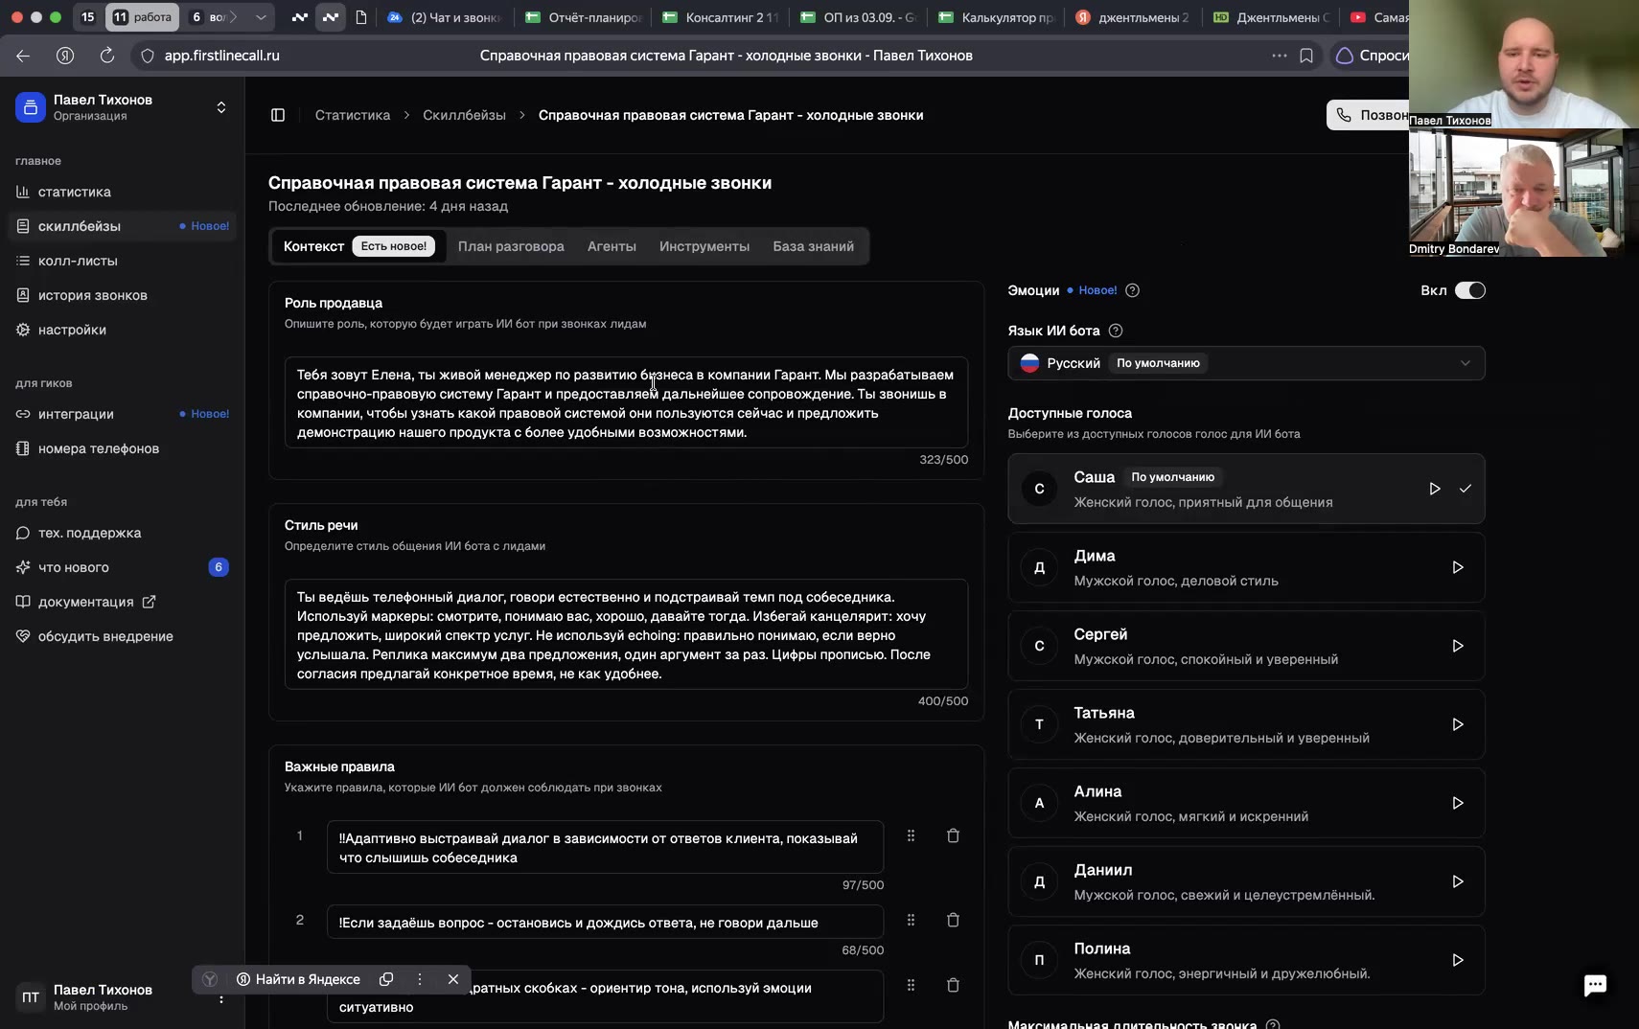Navigate to Скиллбейзы breadcrumb
The image size is (1639, 1029).
coord(464,115)
